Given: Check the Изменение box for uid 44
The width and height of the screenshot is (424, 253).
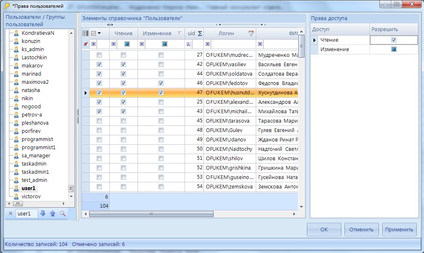Looking at the screenshot, I should (x=161, y=74).
